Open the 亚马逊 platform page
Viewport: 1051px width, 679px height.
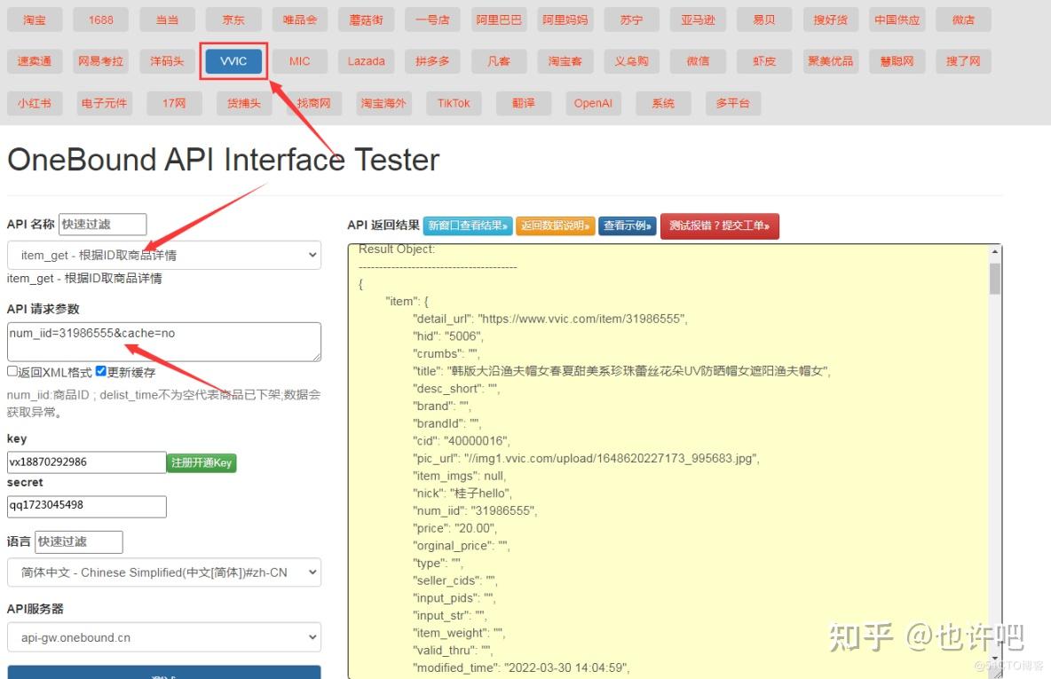coord(697,20)
